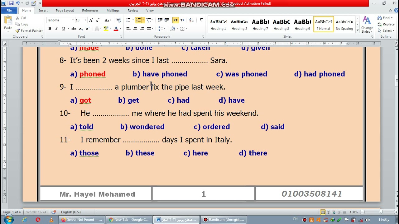The image size is (399, 224).
Task: Click the proofing errors icon in status bar
Action: point(54,212)
